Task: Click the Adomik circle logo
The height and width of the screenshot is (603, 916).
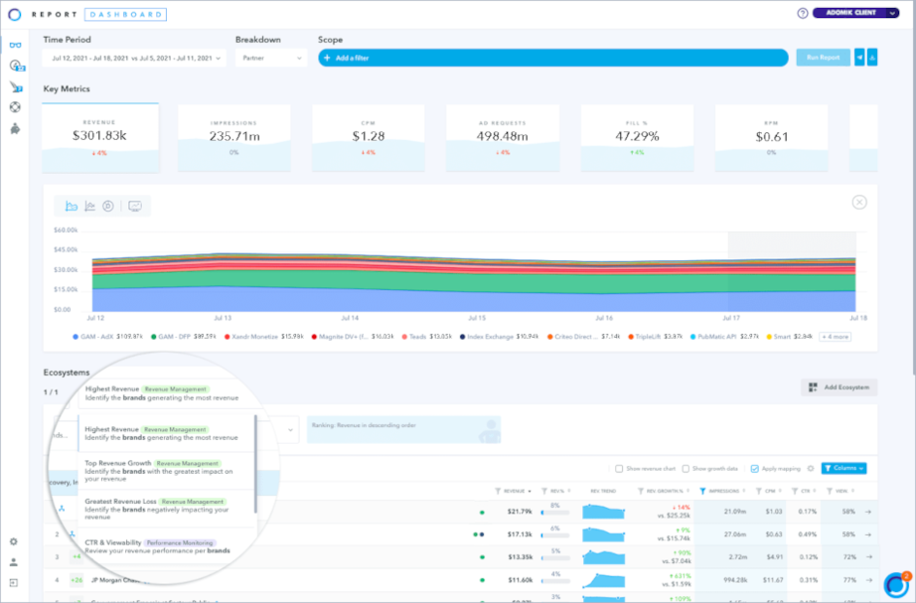Action: point(15,15)
